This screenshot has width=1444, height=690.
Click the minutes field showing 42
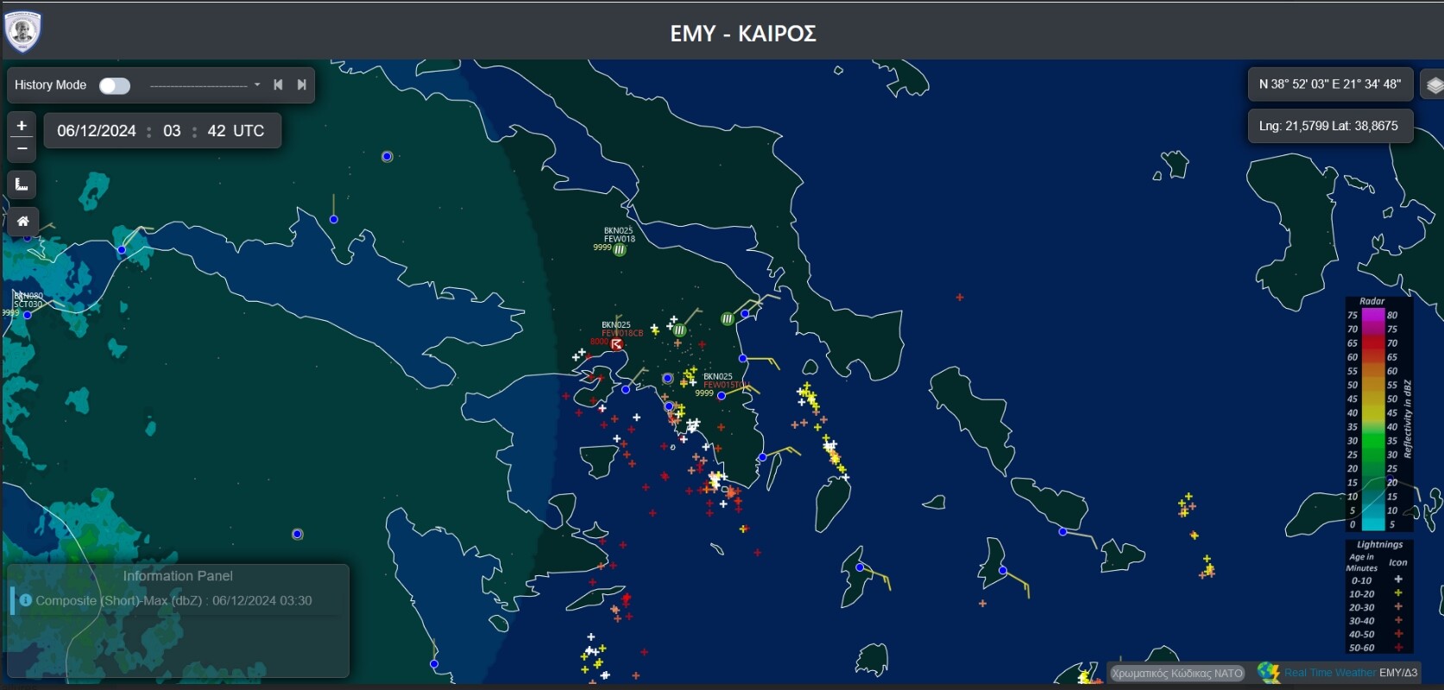(217, 131)
